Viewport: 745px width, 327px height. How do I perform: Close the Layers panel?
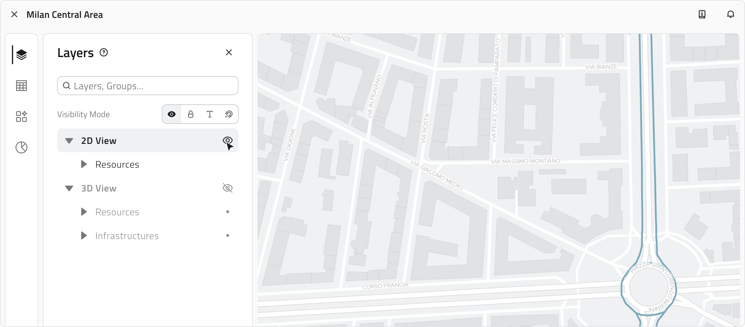(229, 53)
